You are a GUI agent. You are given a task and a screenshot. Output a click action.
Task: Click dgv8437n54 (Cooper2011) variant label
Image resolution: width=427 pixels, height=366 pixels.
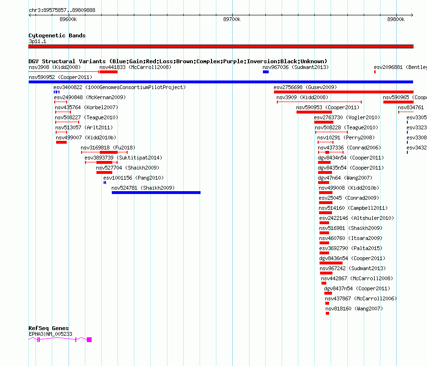coord(357,288)
